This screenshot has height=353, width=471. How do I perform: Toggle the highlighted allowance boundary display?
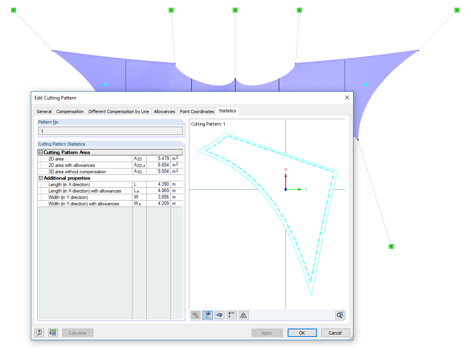(207, 315)
